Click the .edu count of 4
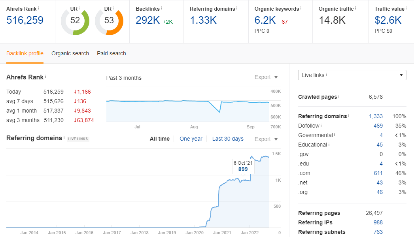This screenshot has height=237, width=414. [381, 164]
